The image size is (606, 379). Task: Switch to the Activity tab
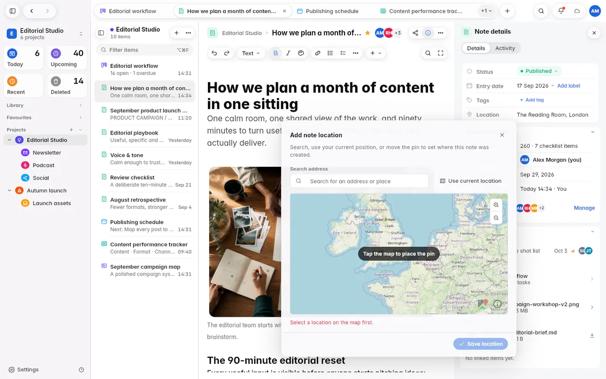coord(505,48)
